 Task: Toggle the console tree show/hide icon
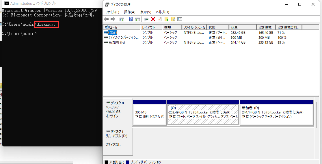[x=122, y=19]
